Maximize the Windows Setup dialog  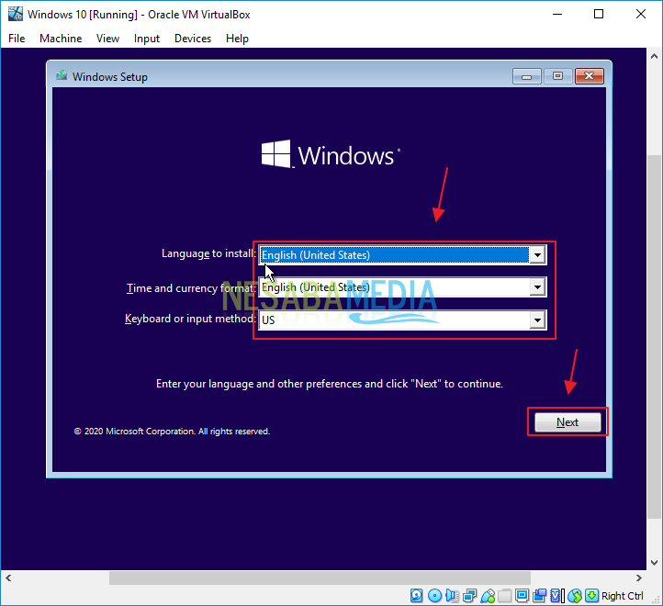pos(557,76)
